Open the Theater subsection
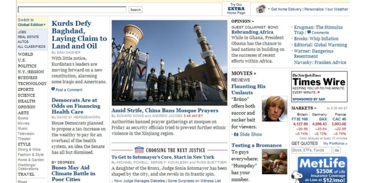This screenshot has height=183, width=366. point(24,139)
